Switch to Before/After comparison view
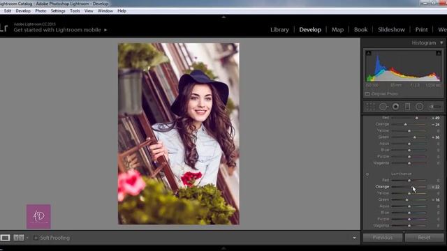Image resolution: width=447 pixels, height=251 pixels. coord(19,238)
